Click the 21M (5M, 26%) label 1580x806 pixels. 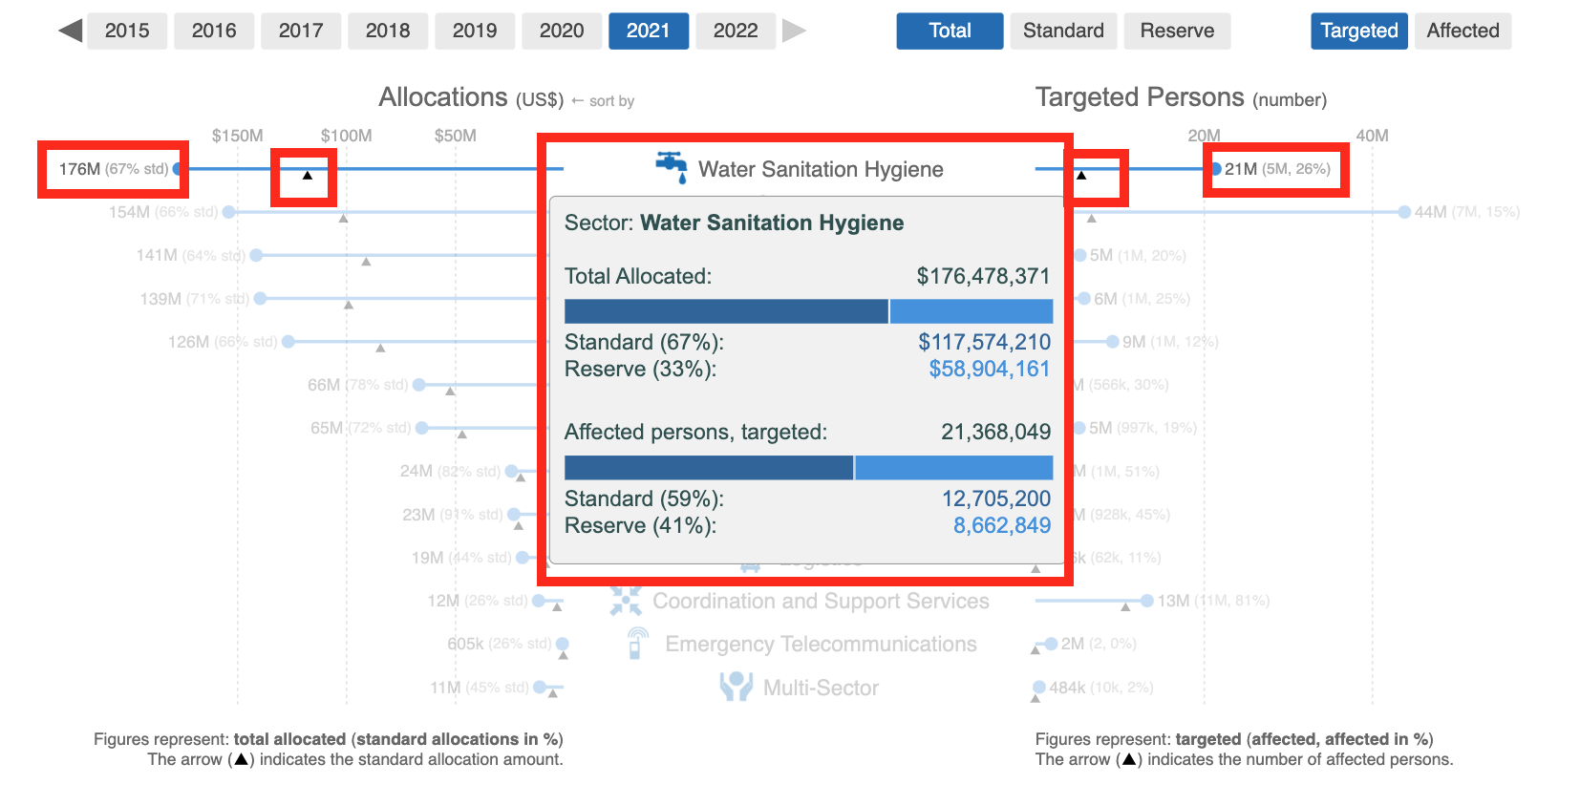(x=1277, y=169)
